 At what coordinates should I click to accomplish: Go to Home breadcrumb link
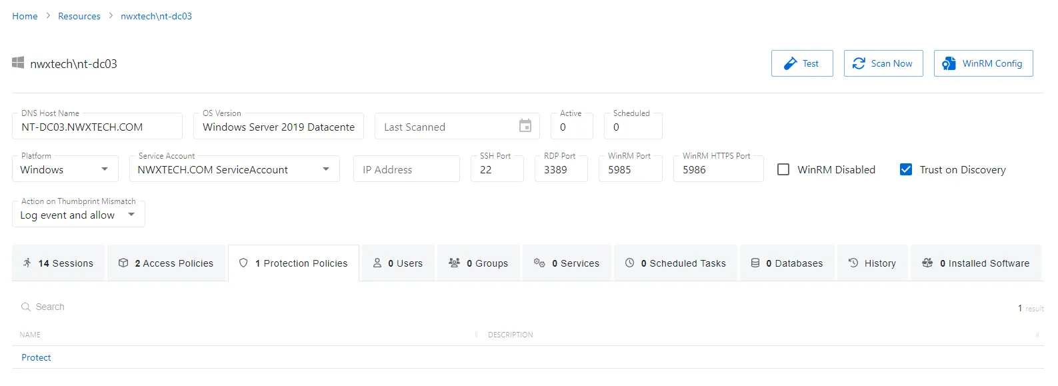[x=25, y=16]
